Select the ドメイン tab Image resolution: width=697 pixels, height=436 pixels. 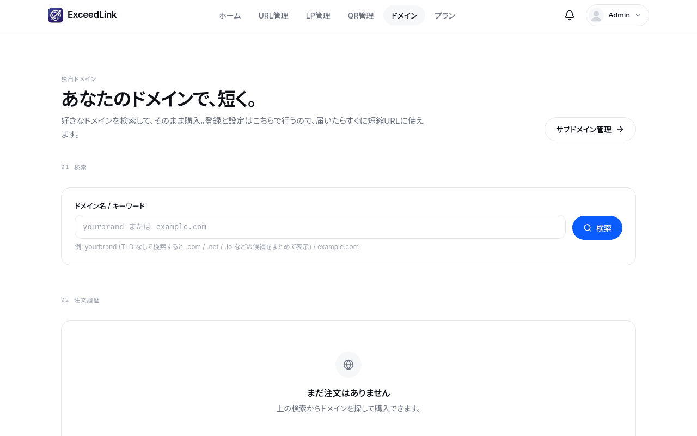point(404,15)
